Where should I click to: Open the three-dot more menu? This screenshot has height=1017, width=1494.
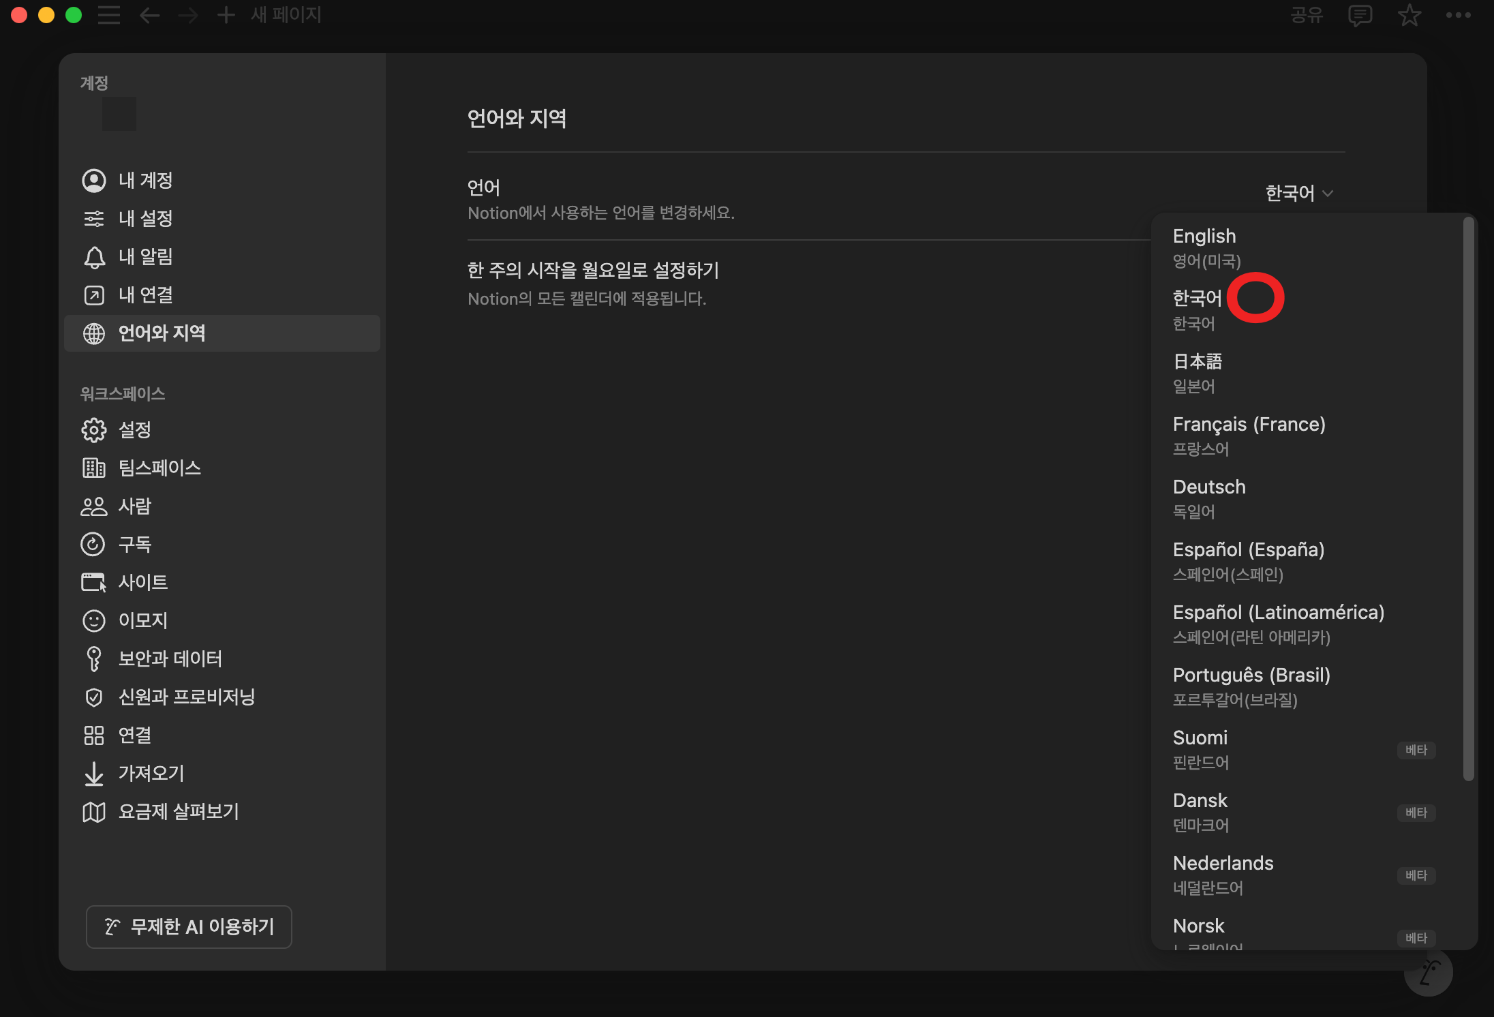1458,15
